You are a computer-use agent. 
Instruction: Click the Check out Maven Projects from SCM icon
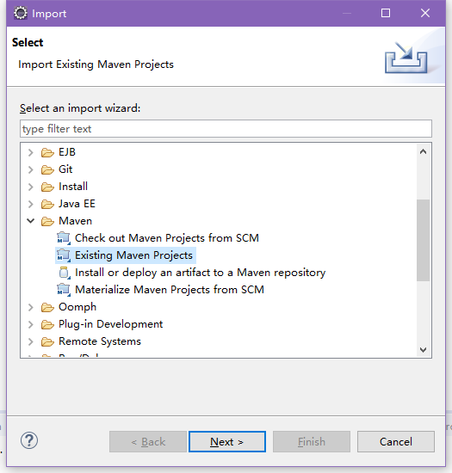click(64, 238)
